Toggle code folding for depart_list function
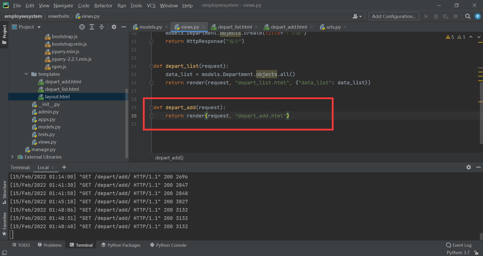 pyautogui.click(x=151, y=66)
